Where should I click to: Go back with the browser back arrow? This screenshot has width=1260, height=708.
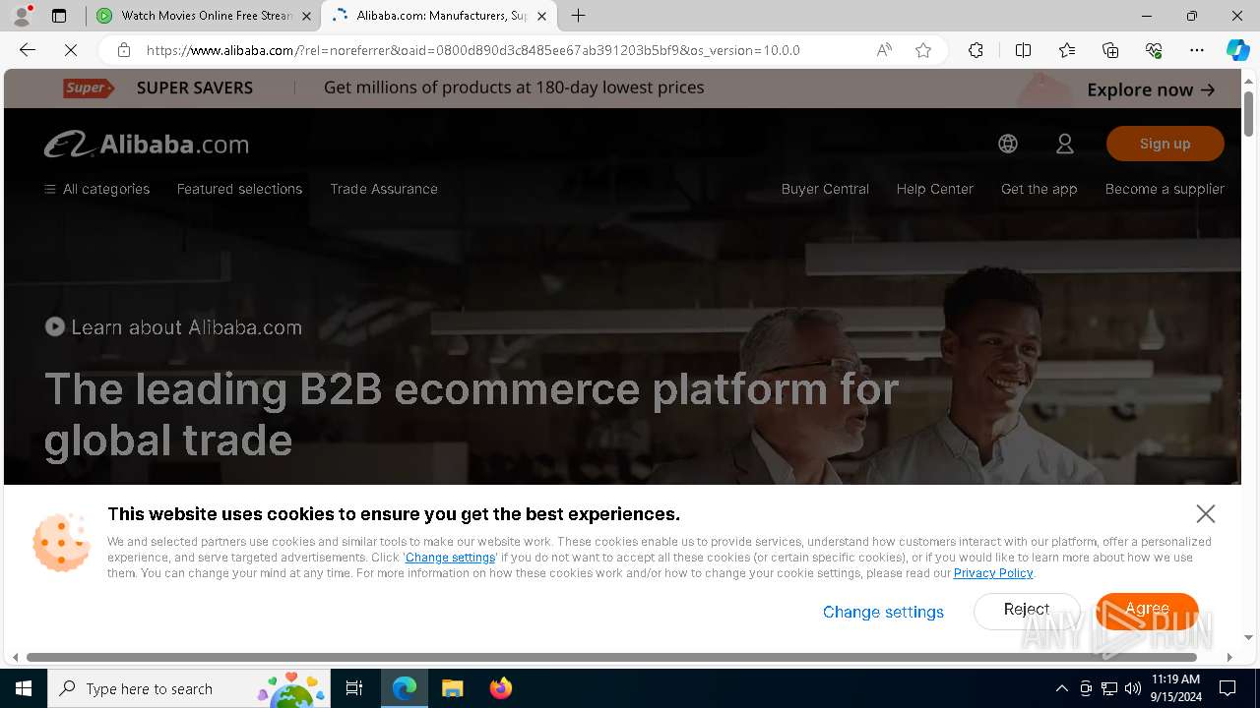(28, 50)
